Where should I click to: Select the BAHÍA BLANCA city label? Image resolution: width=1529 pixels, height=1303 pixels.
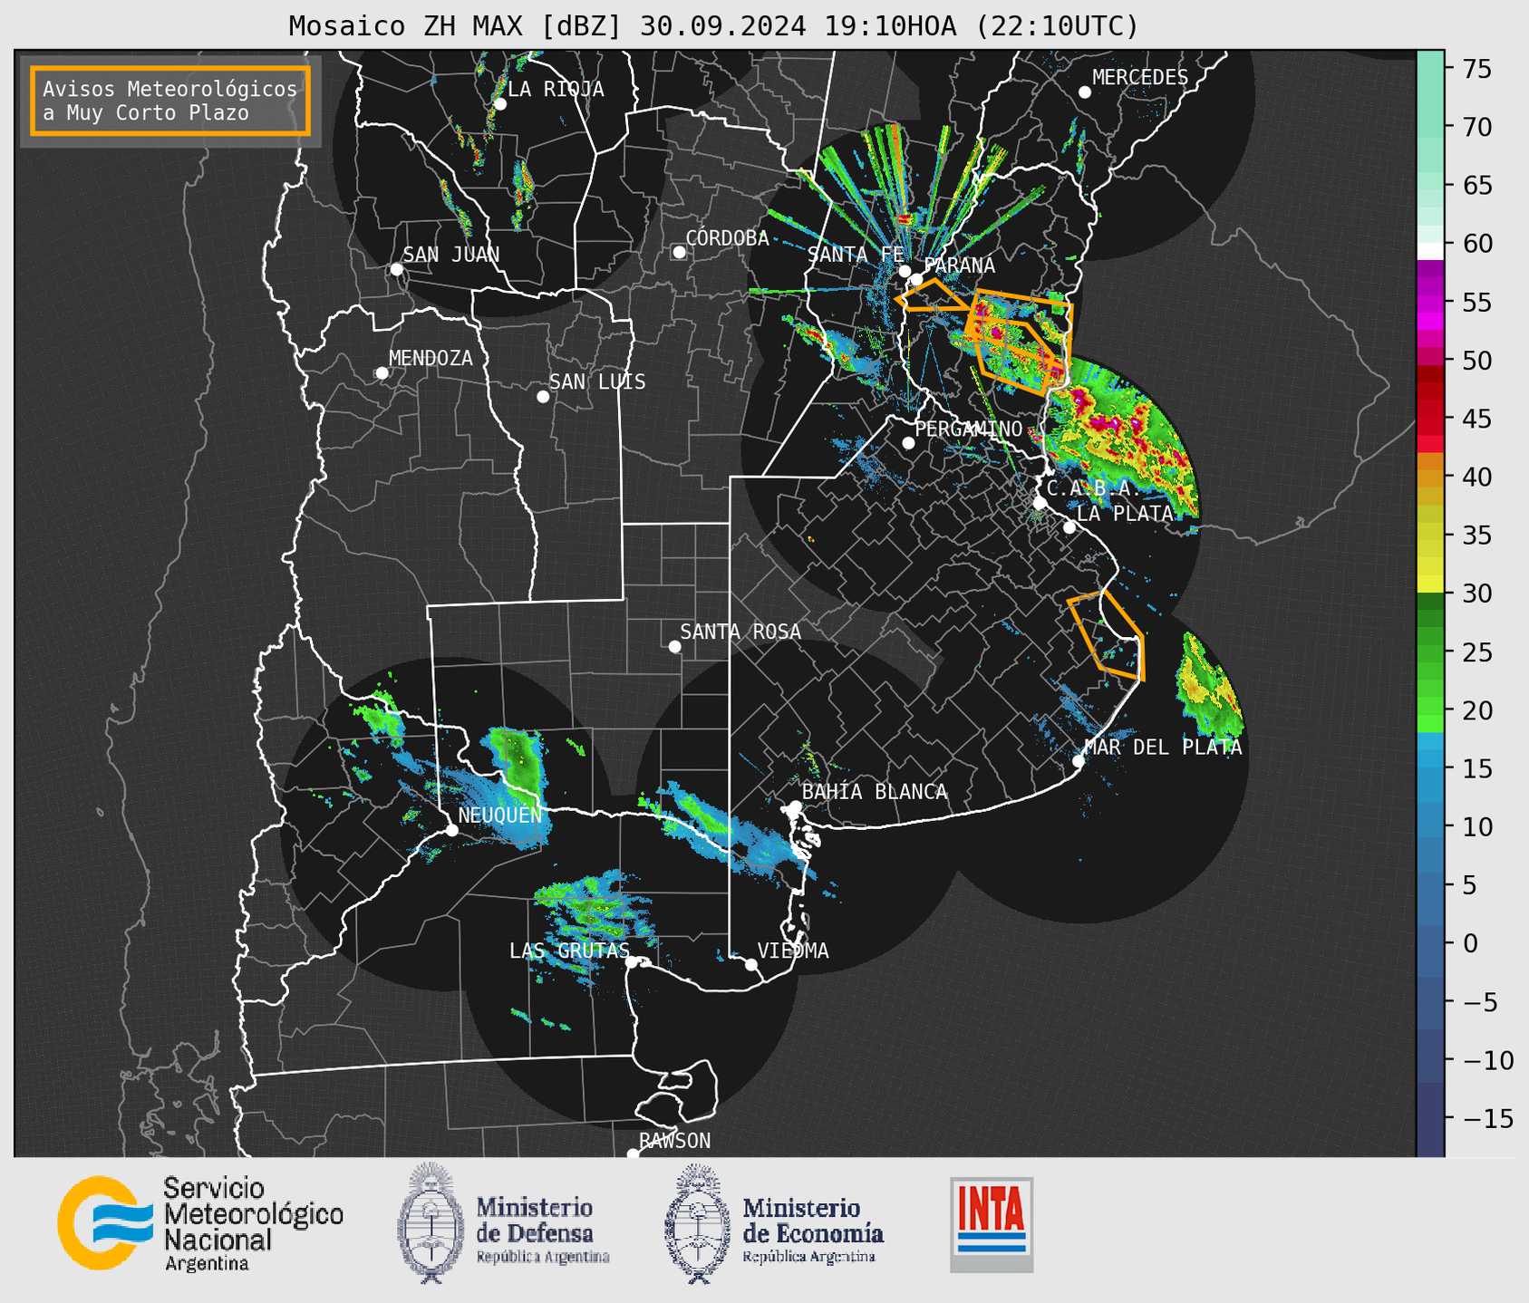click(x=875, y=792)
